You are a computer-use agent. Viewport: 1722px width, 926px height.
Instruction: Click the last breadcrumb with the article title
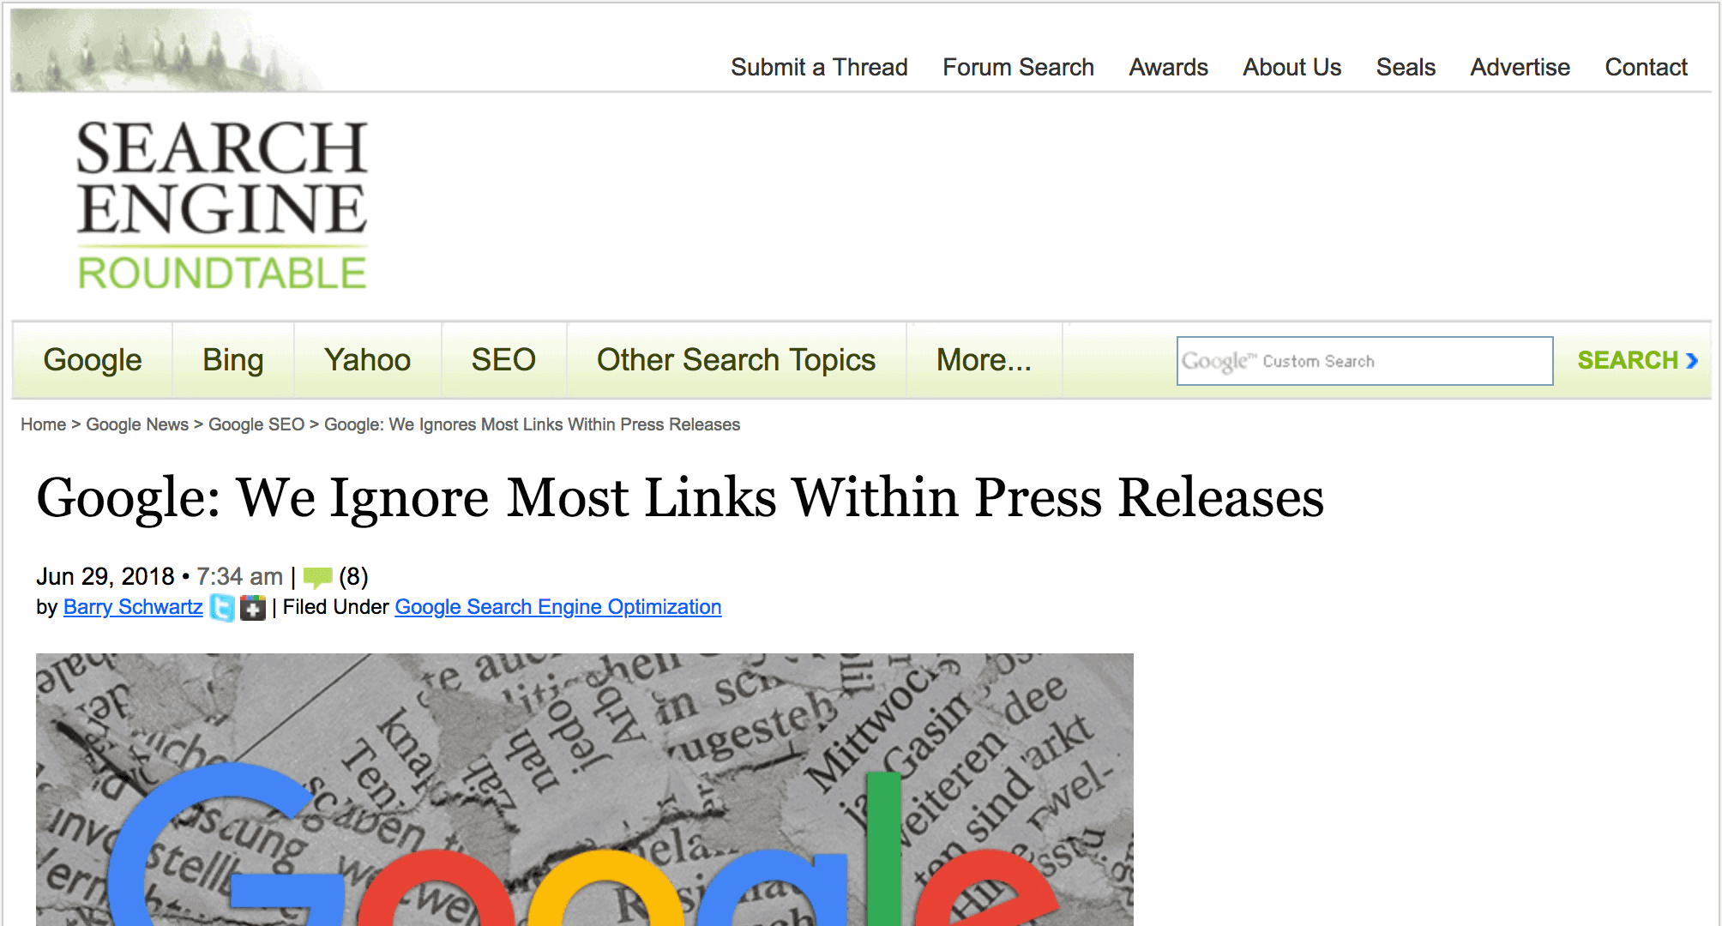[x=532, y=424]
